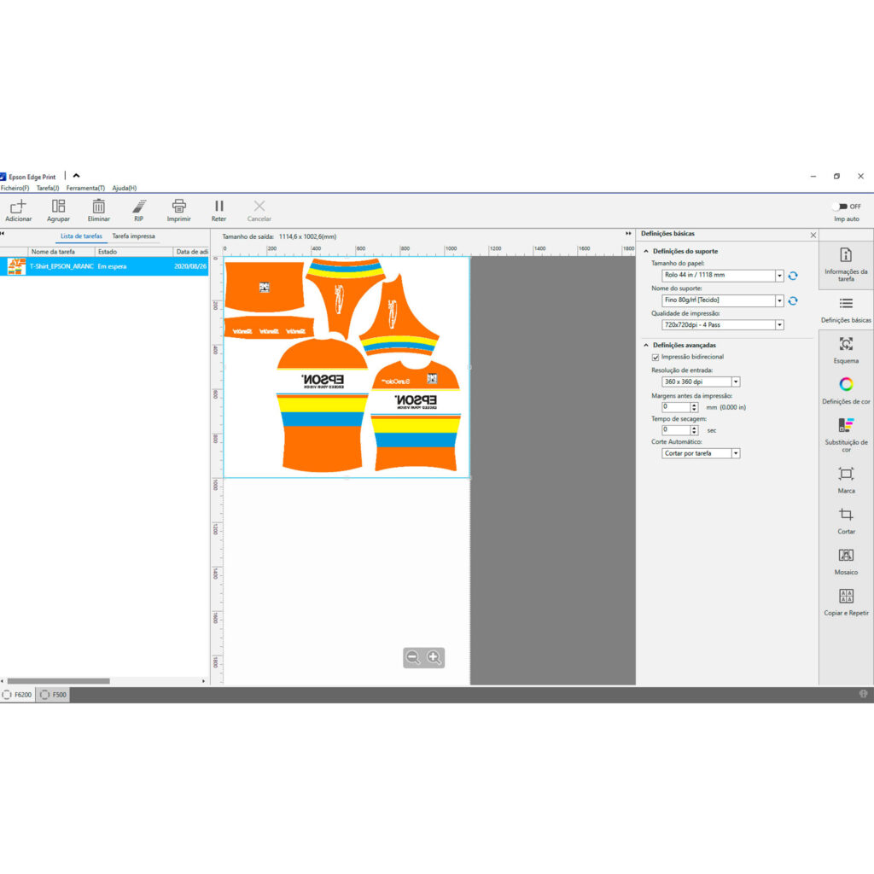
Task: Open the Qualidade de impressão dropdown
Action: click(x=779, y=324)
